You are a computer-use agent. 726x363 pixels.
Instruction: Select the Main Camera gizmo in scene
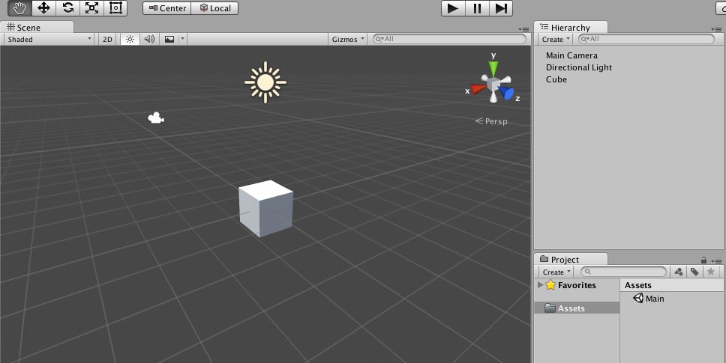coord(156,118)
